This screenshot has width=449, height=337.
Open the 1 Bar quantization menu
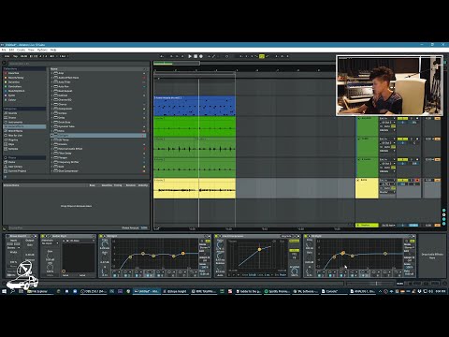[x=64, y=56]
